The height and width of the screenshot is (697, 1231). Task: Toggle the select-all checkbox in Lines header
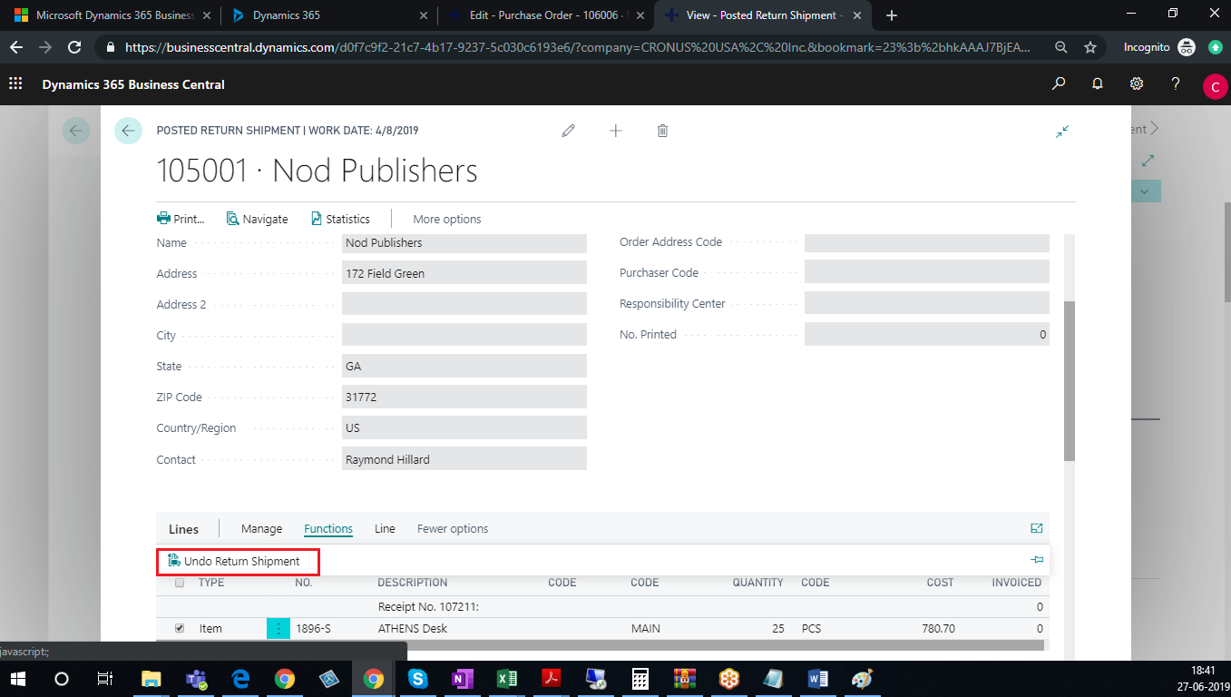(x=180, y=583)
